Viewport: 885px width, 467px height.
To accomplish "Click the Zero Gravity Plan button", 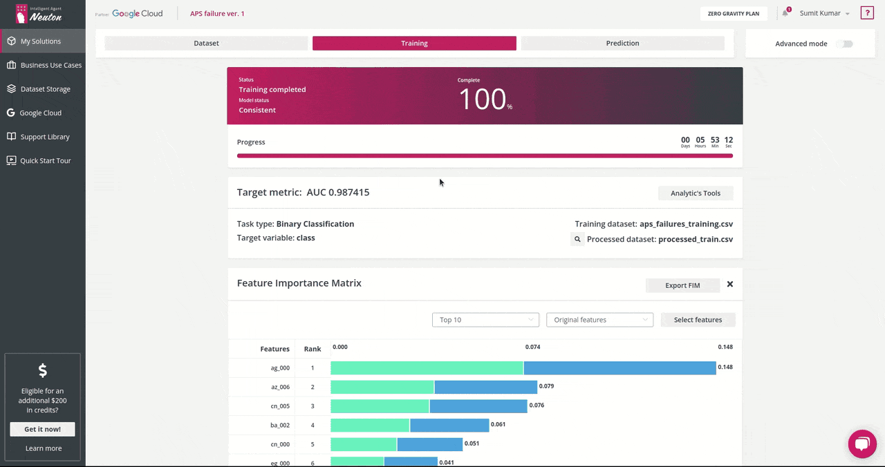I will (x=734, y=14).
